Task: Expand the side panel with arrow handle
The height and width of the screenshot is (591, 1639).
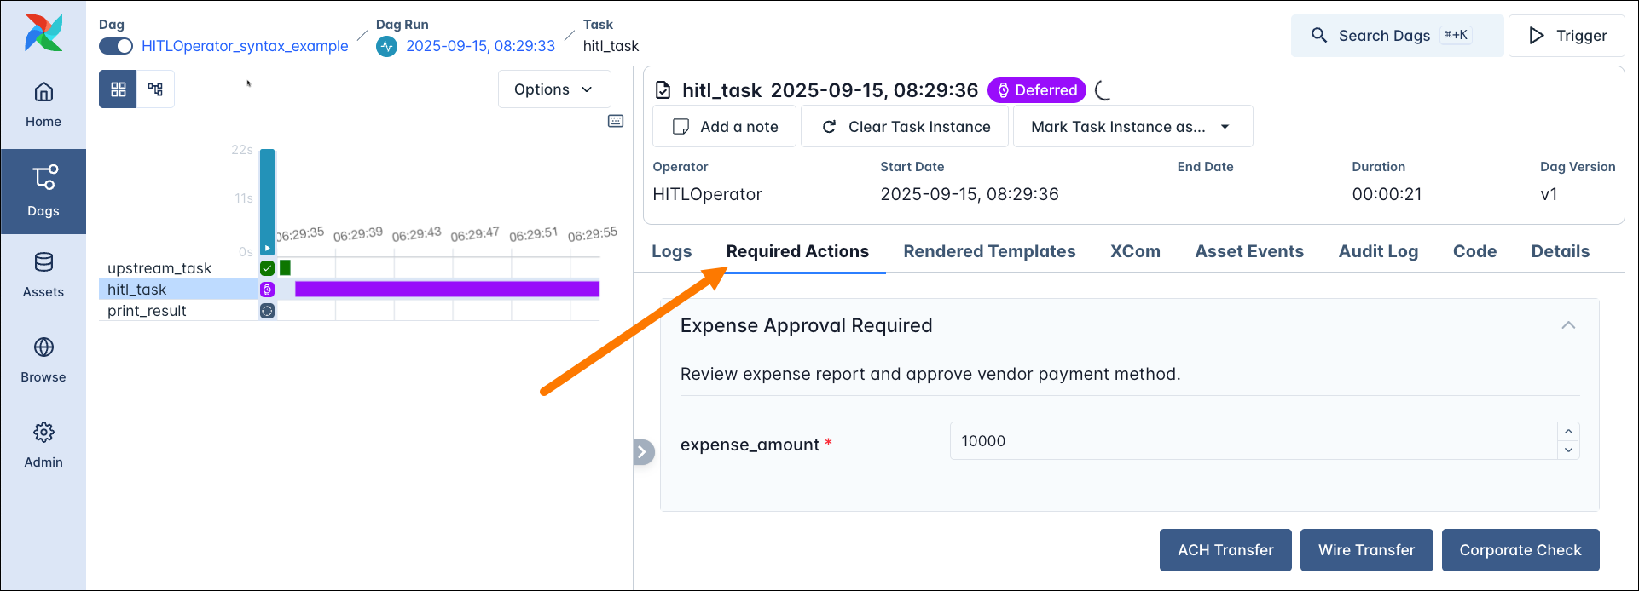Action: [x=643, y=452]
